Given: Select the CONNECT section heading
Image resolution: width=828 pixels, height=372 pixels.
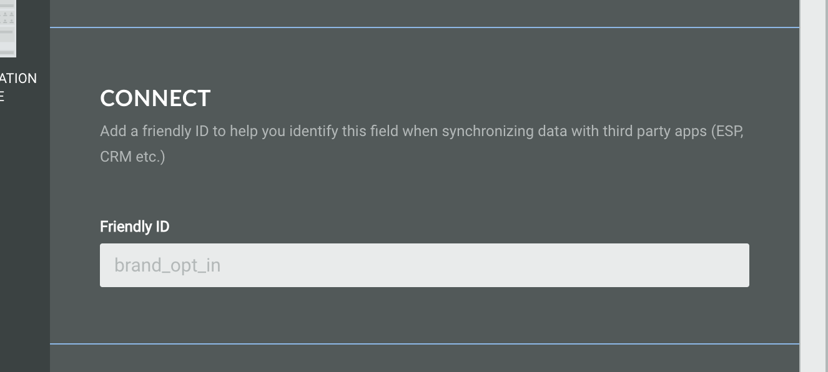Looking at the screenshot, I should point(155,99).
